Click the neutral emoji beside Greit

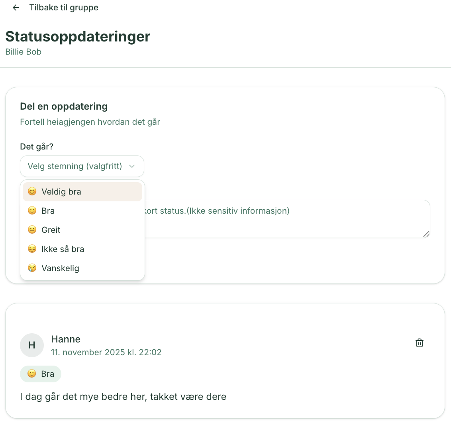[32, 230]
